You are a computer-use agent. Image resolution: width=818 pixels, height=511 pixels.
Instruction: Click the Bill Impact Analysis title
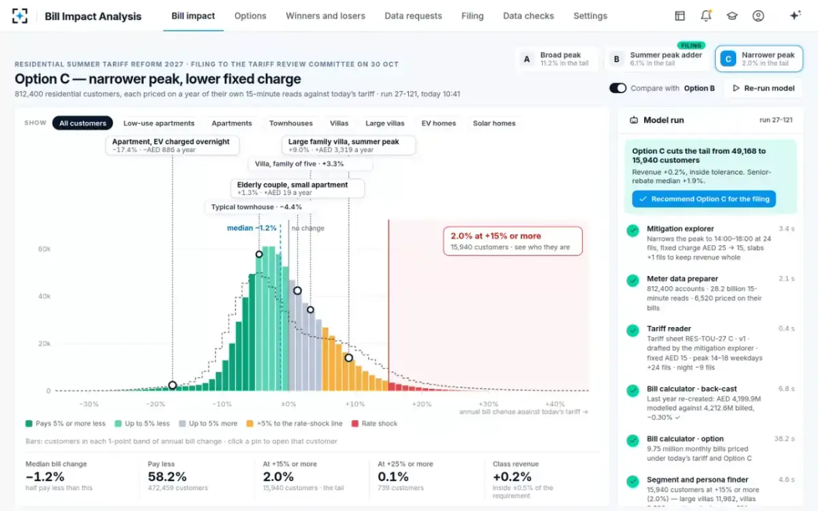pos(93,16)
